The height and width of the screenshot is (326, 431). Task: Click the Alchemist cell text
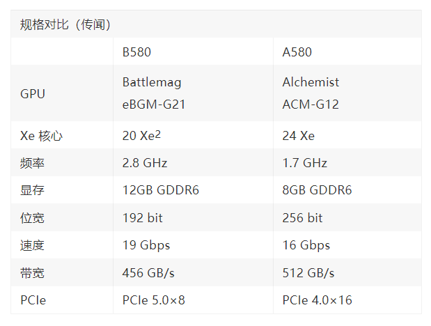click(x=311, y=82)
